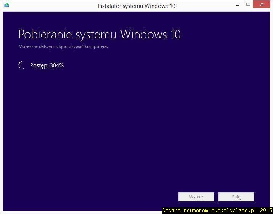This screenshot has height=214, width=273.
Task: Click the 'Postęp: 384%' progress text
Action: (47, 65)
